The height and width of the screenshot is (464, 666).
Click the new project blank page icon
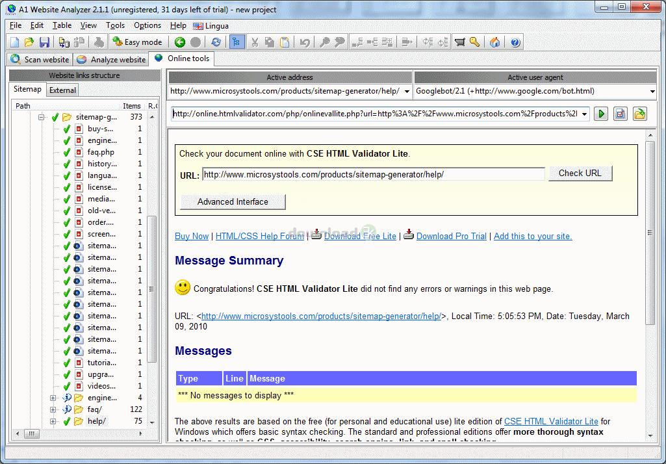15,42
